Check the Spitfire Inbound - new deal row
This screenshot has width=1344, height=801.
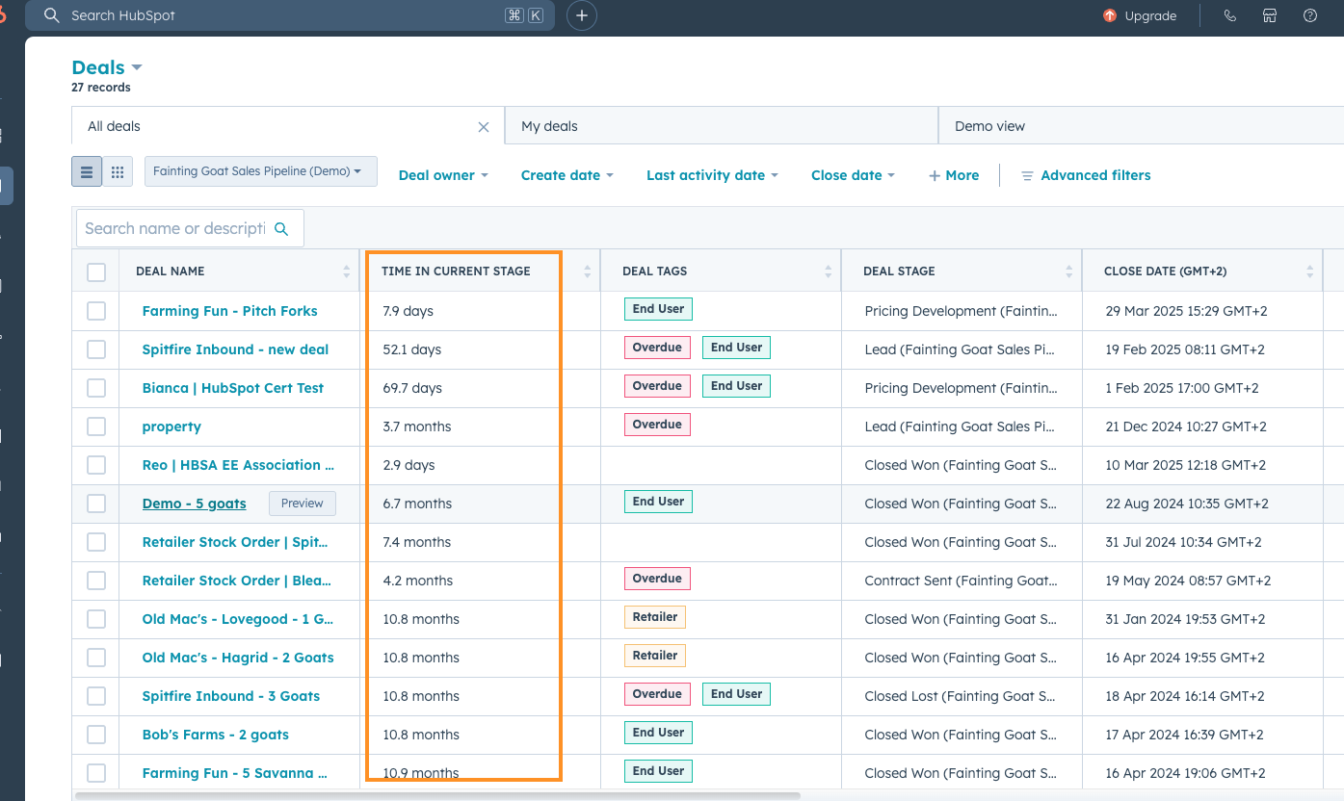[96, 349]
